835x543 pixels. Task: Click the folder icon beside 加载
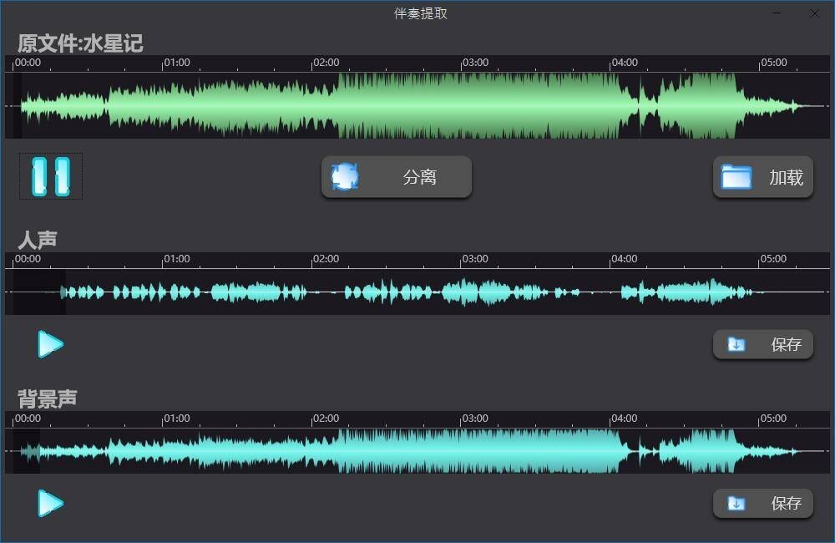coord(736,177)
